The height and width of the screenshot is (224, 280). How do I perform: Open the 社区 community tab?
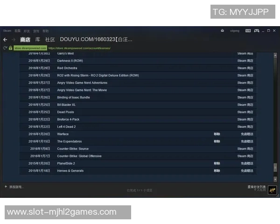pos(50,40)
